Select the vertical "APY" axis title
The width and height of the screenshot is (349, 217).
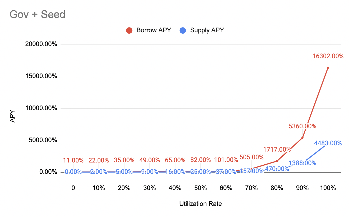click(13, 116)
